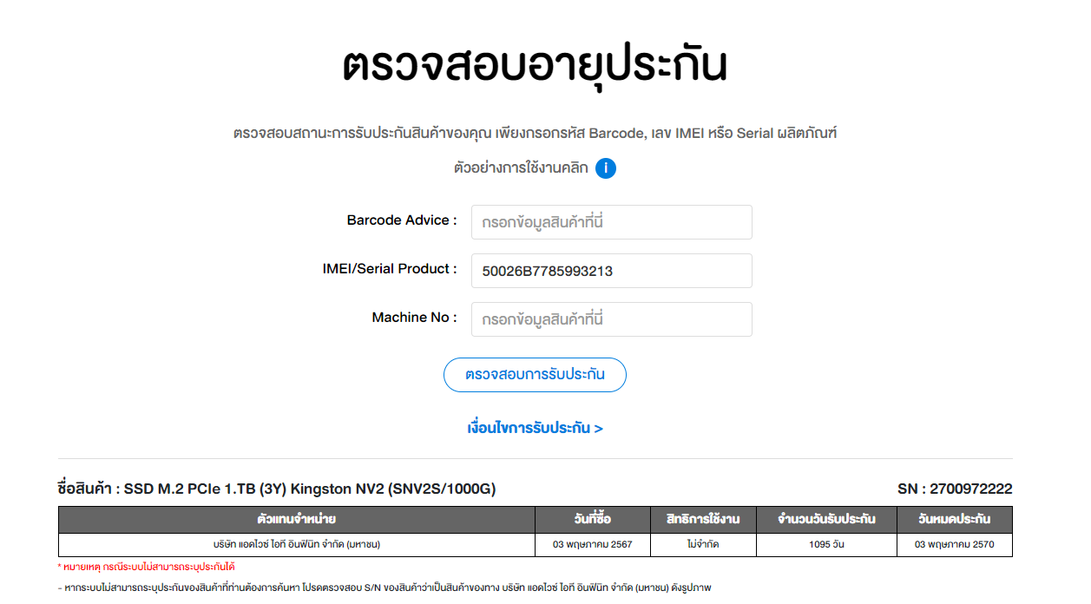Click the 1095 วัน warranty days cell

826,545
